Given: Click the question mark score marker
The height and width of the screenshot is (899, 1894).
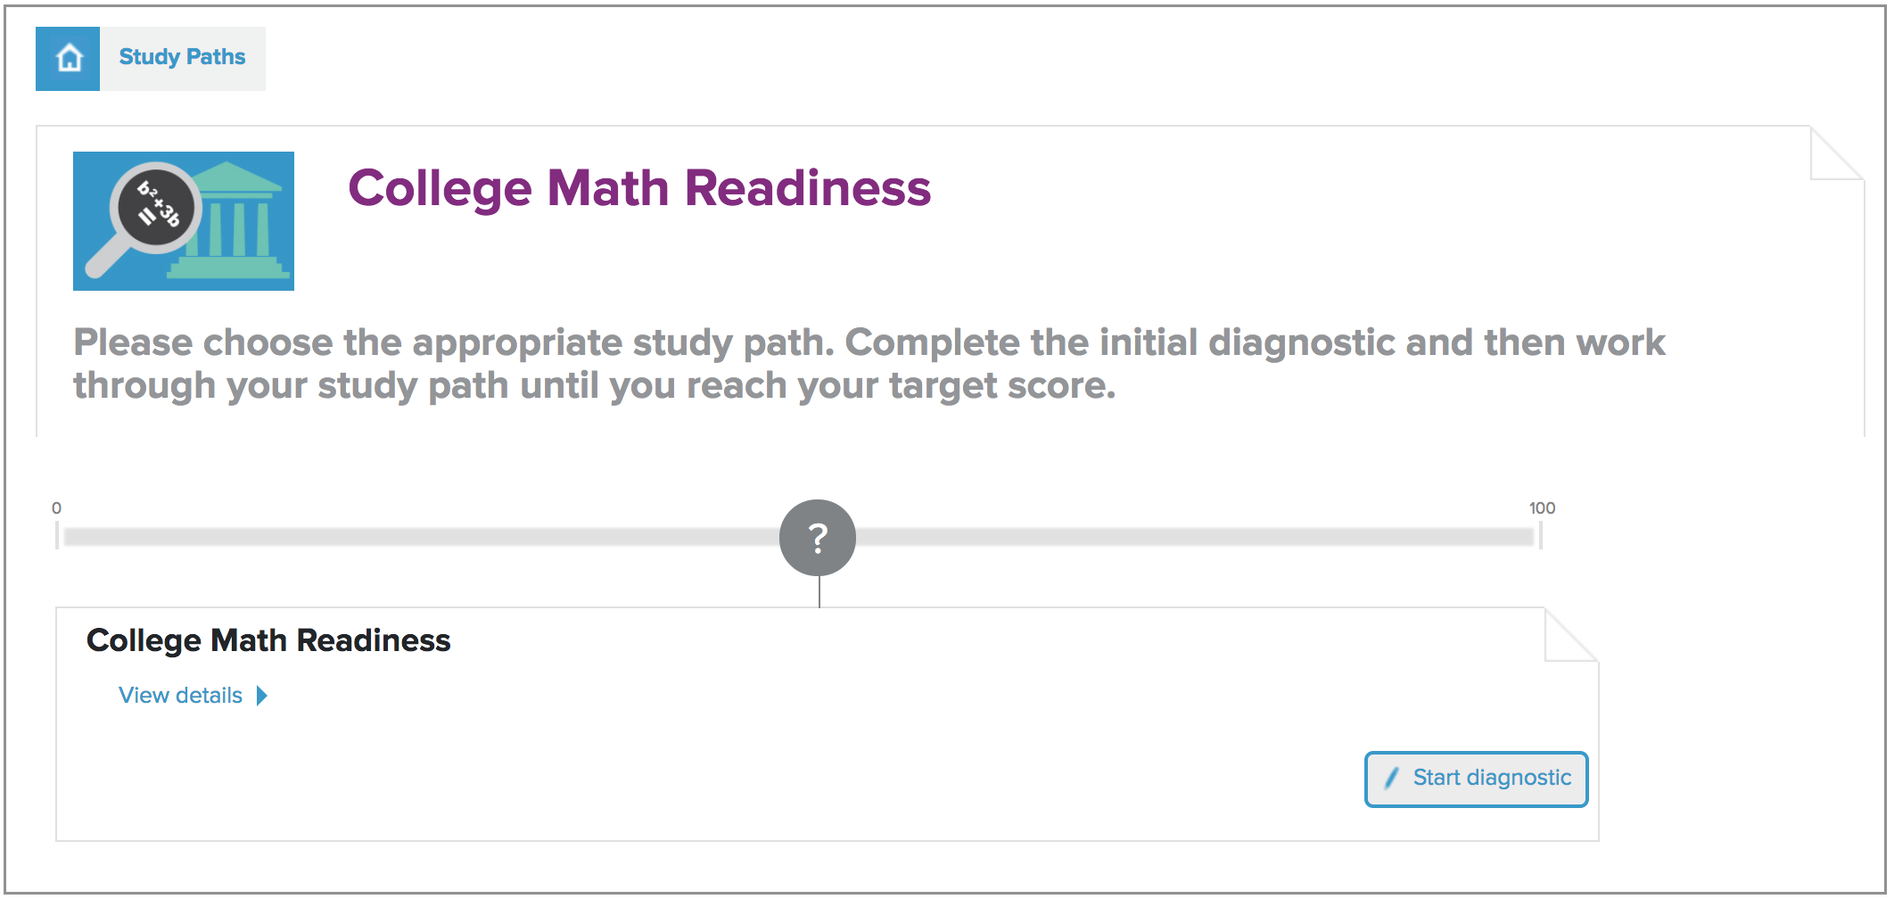Looking at the screenshot, I should [x=818, y=538].
